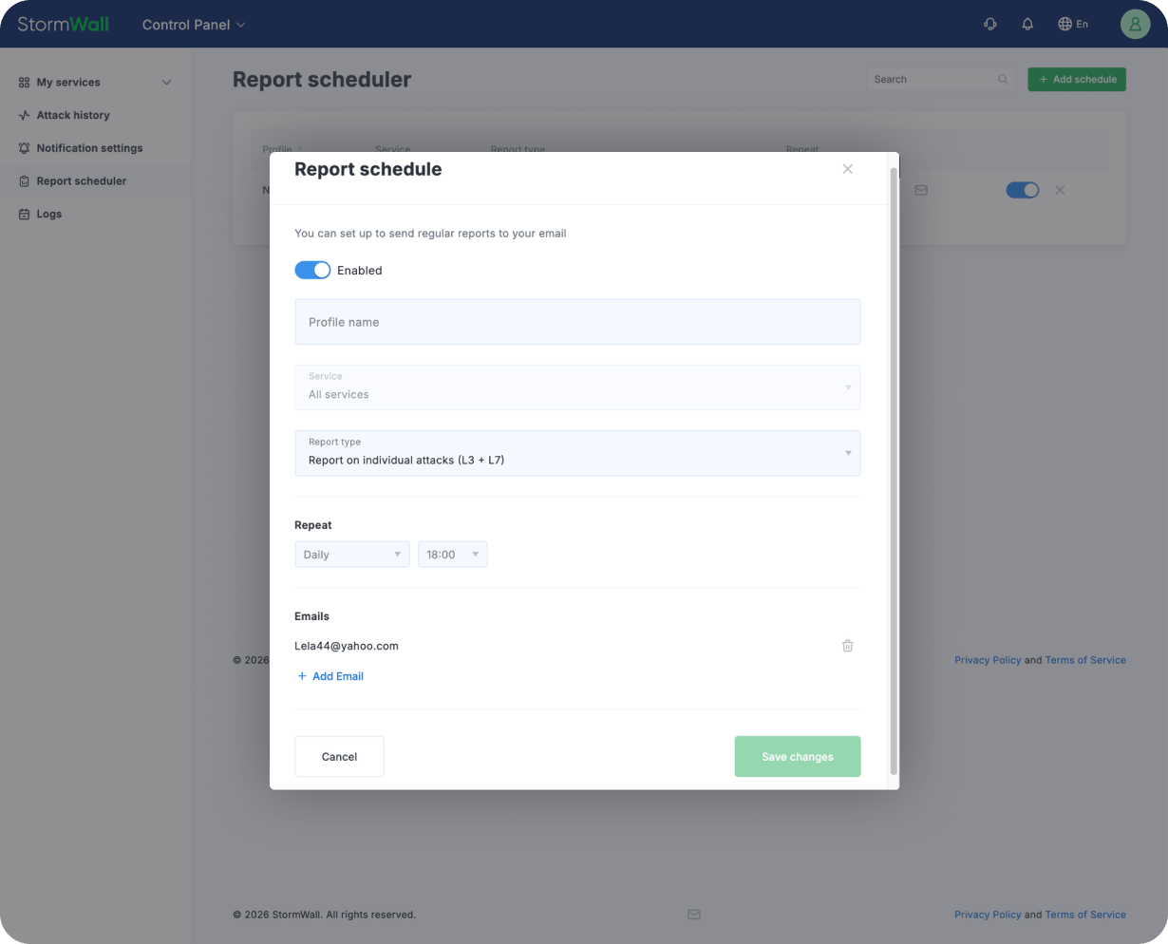The height and width of the screenshot is (944, 1168).
Task: Click the StormWall logo
Action: pos(64,24)
